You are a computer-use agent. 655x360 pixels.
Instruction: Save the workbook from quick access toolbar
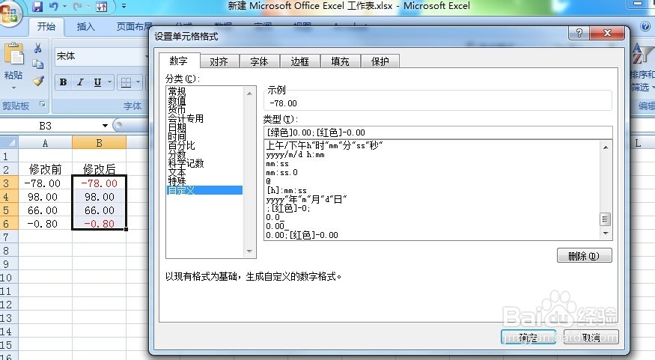[37, 6]
